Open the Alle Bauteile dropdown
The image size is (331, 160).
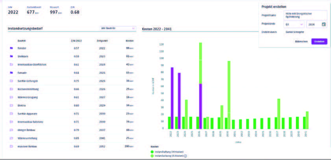click(118, 28)
